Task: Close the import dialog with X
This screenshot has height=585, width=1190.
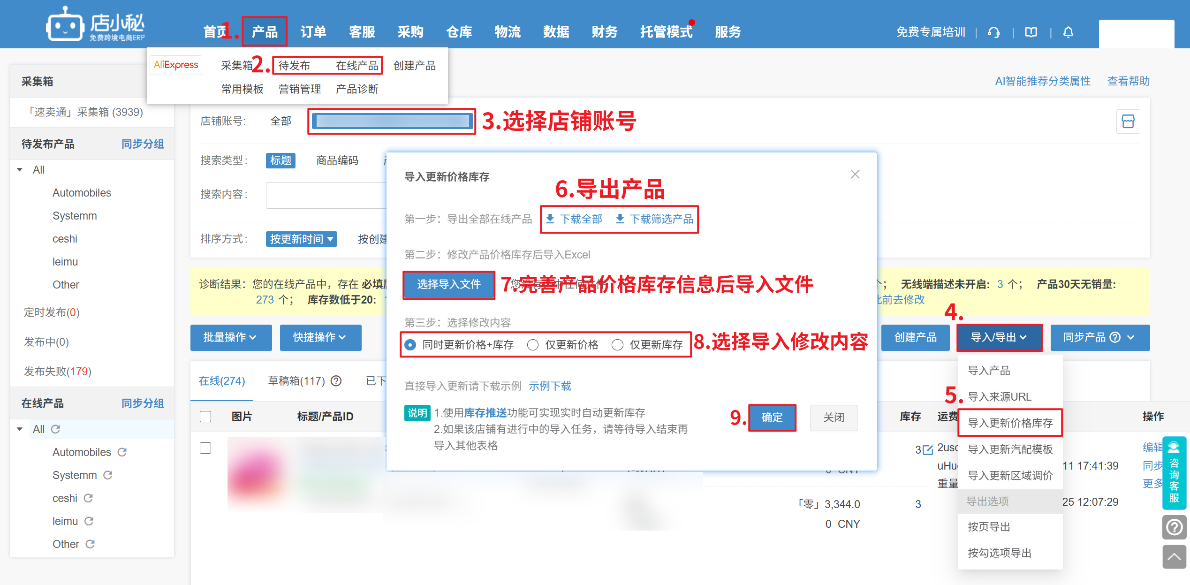Action: coord(855,175)
